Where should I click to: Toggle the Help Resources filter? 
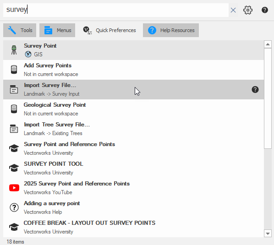[x=171, y=30]
